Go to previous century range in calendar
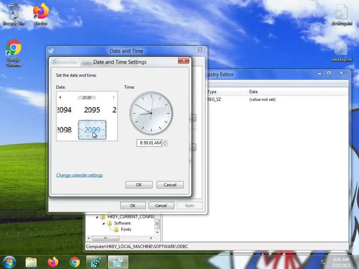 (x=60, y=97)
